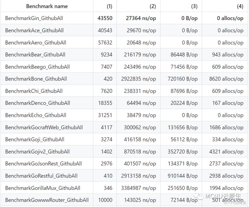249x207 pixels.
Task: Select the BenchmarkChi_GithubAll row name
Action: [34, 91]
